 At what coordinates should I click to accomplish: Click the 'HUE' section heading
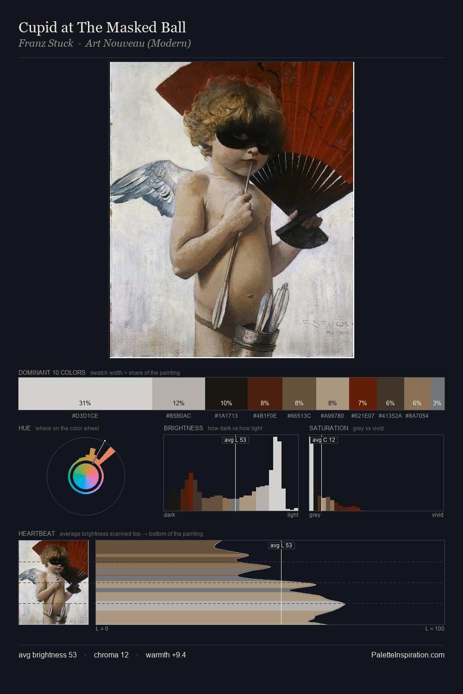[x=25, y=428]
